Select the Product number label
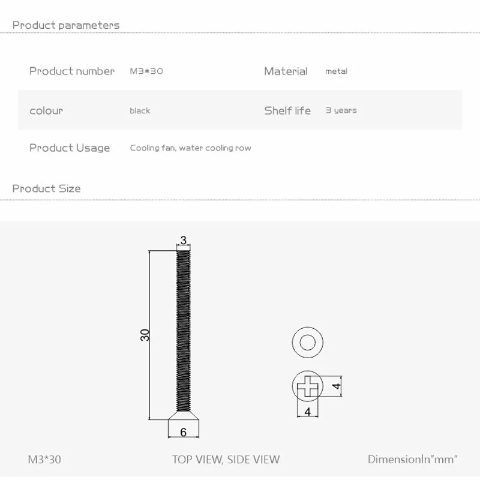Image resolution: width=480 pixels, height=480 pixels. tap(72, 71)
